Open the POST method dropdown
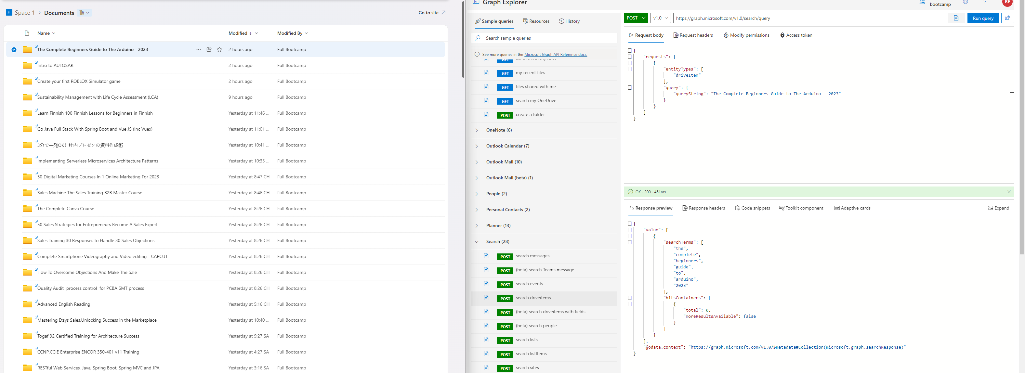The image size is (1025, 373). coord(636,18)
